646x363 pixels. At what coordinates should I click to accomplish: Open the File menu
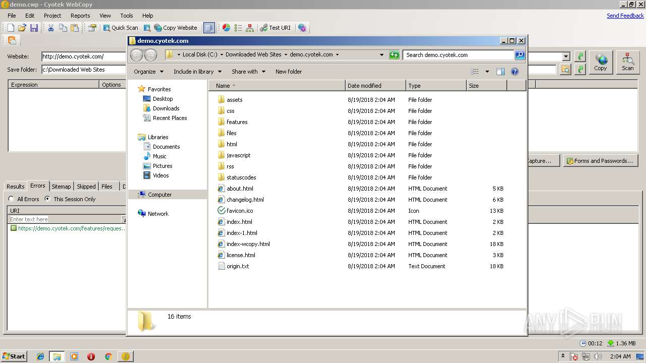pyautogui.click(x=12, y=16)
